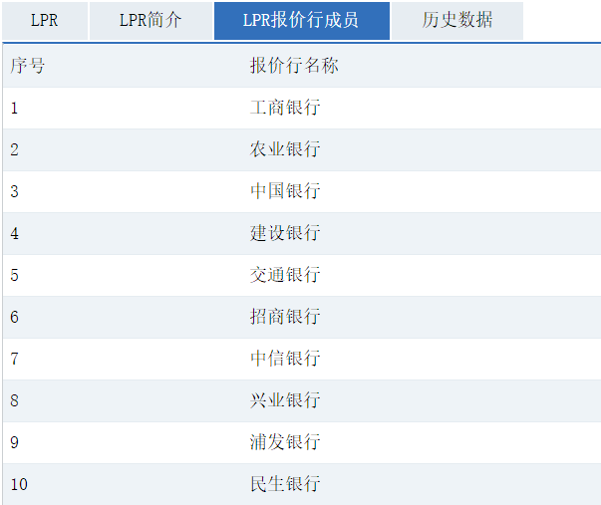The height and width of the screenshot is (505, 601).
Task: Open the LPR简介 tab
Action: pyautogui.click(x=151, y=21)
